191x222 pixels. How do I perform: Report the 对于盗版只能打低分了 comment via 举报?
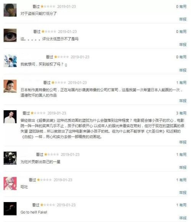[x=183, y=19]
